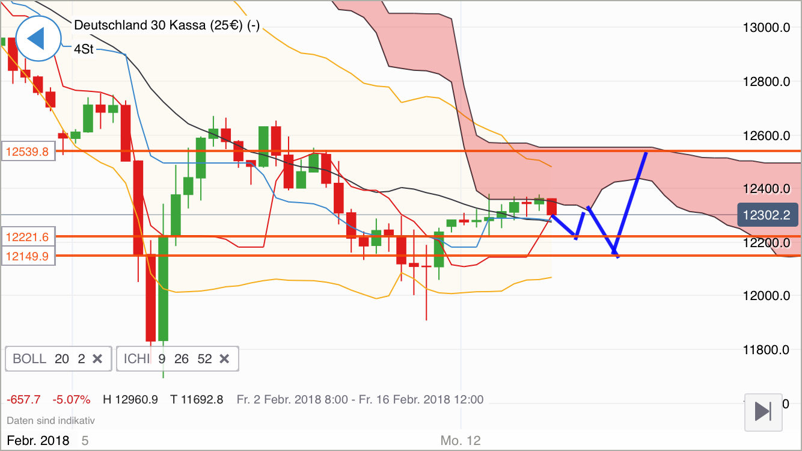802x451 pixels.
Task: Open the 4St timeframe selector
Action: (x=82, y=50)
